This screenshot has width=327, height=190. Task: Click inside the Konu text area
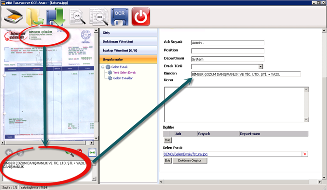(x=234, y=104)
